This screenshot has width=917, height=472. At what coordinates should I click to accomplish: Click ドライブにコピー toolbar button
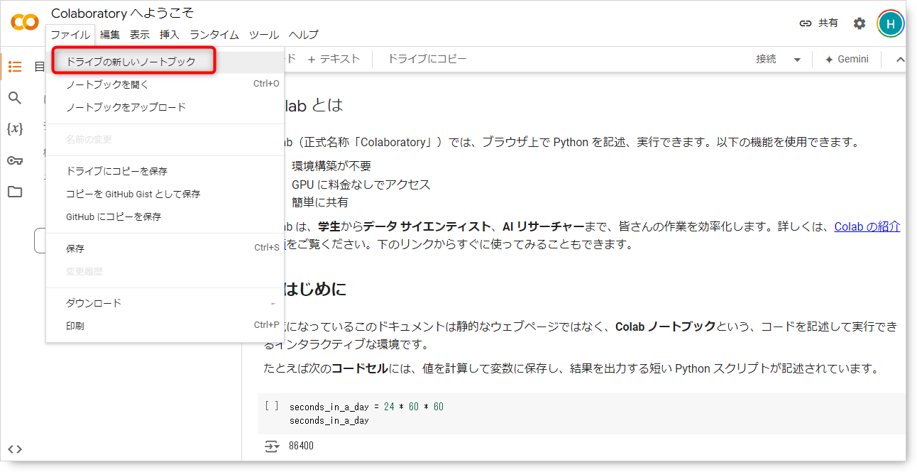pyautogui.click(x=427, y=60)
